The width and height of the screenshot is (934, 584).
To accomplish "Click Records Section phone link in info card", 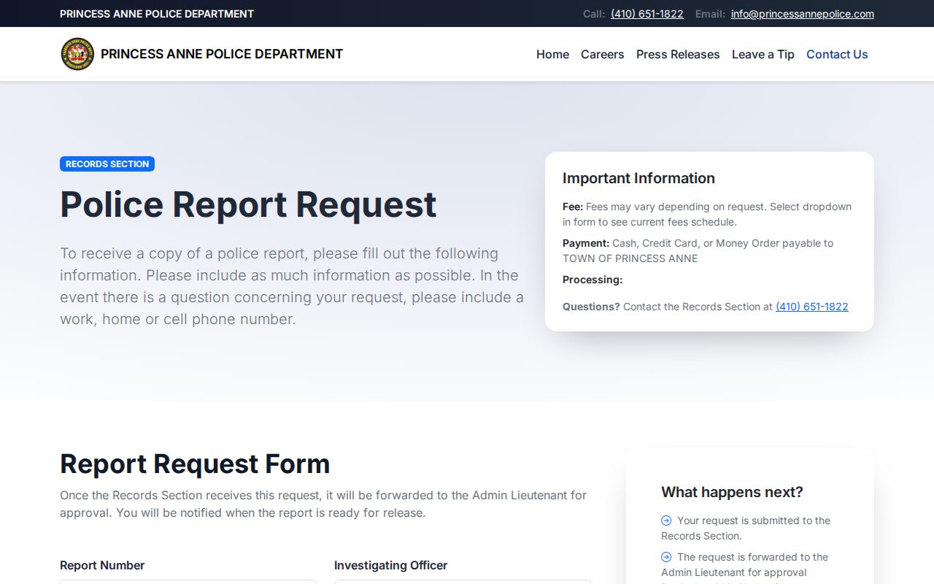I will click(812, 307).
